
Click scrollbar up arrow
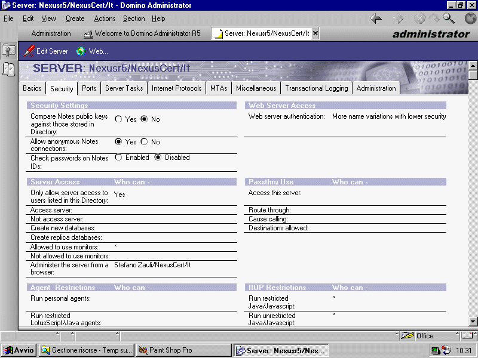(473, 65)
